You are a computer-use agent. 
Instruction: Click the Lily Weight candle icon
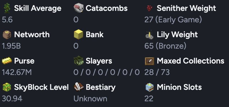pyautogui.click(x=150, y=35)
